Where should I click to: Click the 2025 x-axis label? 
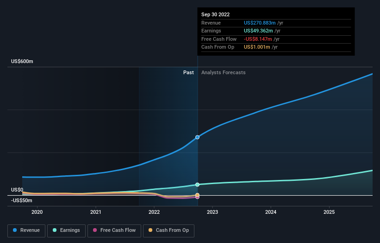coord(329,212)
